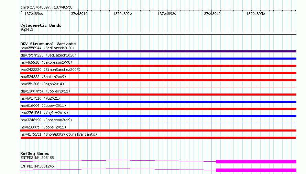Click the blue dgv7957n223 variant bar
306x174 pixels.
pyautogui.click(x=158, y=59)
